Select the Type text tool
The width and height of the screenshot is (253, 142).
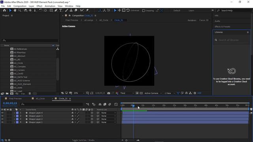click(x=60, y=10)
